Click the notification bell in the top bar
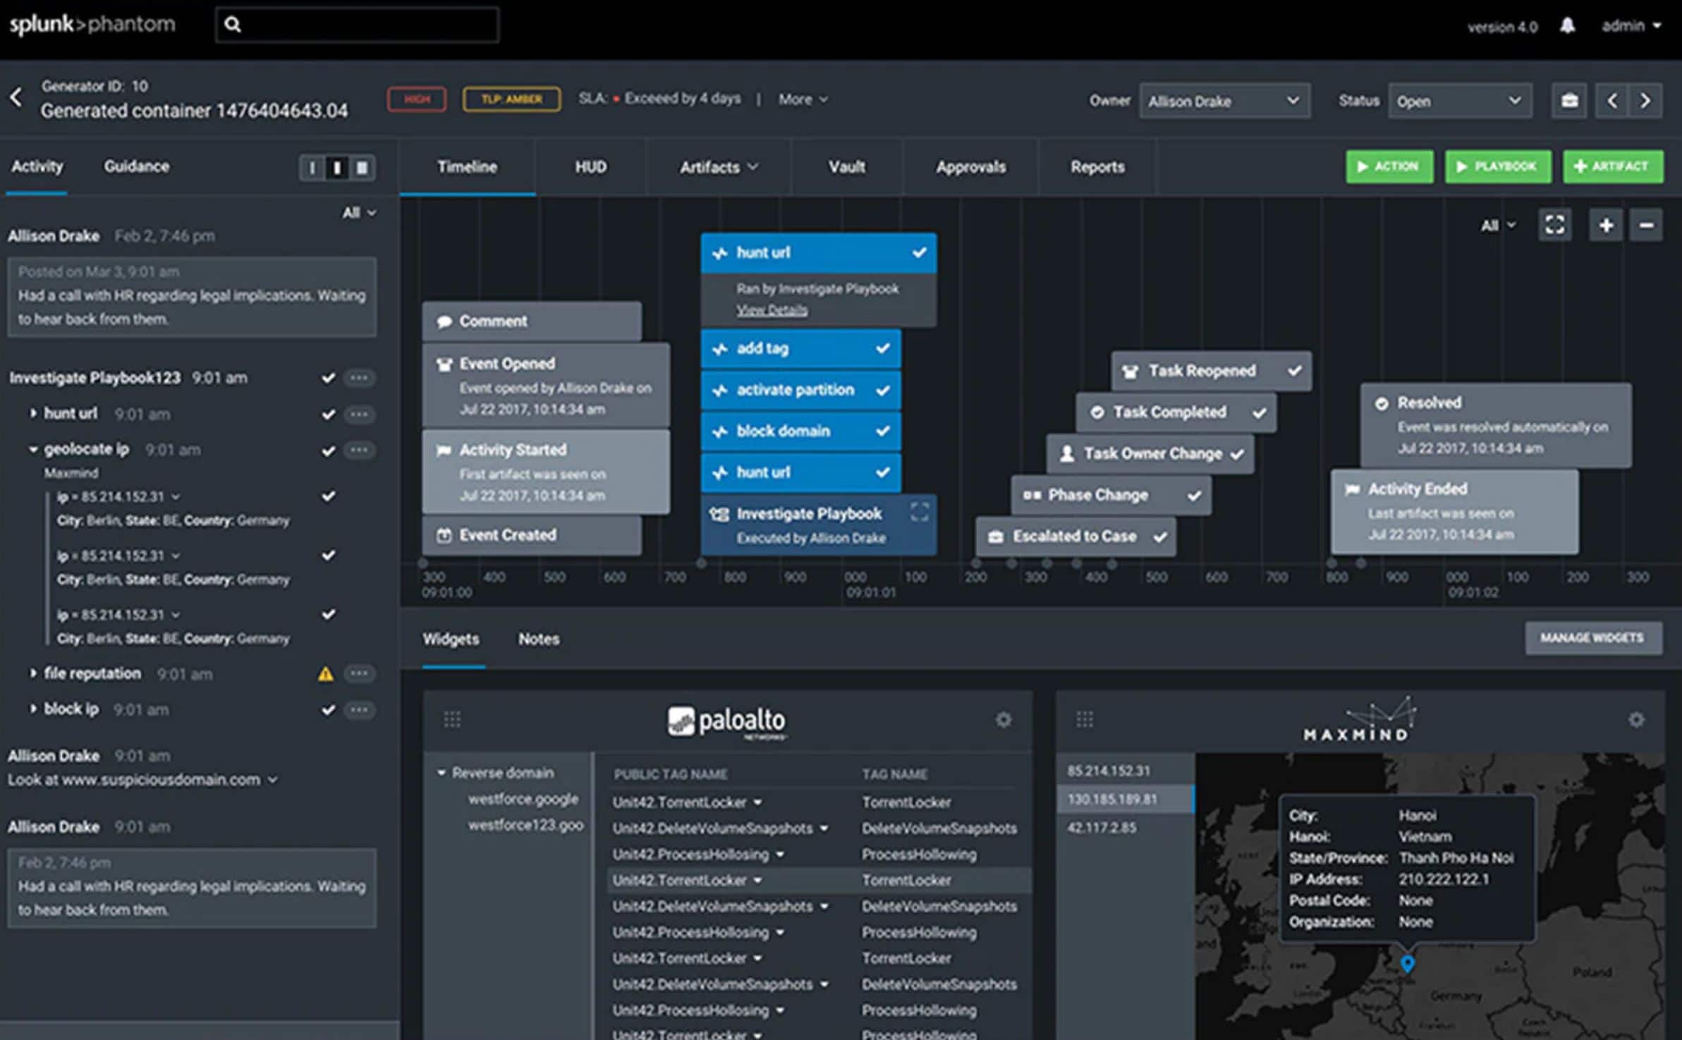Image resolution: width=1682 pixels, height=1040 pixels. [x=1568, y=26]
